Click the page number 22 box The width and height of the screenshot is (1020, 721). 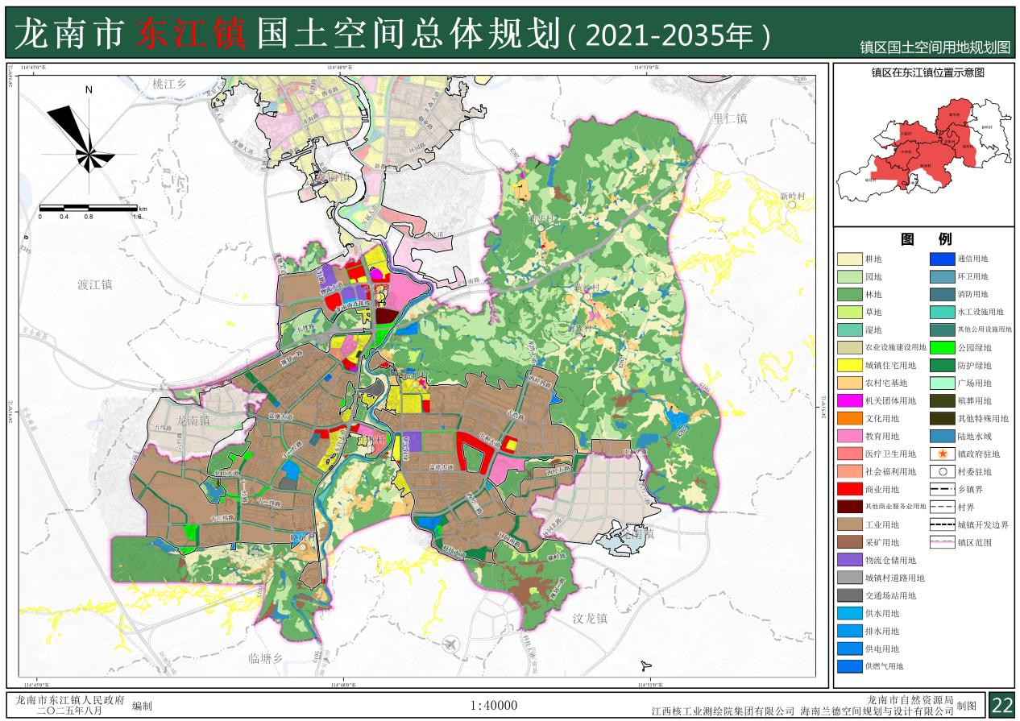pos(1001,705)
